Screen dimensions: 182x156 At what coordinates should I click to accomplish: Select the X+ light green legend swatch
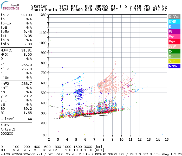click(174, 56)
